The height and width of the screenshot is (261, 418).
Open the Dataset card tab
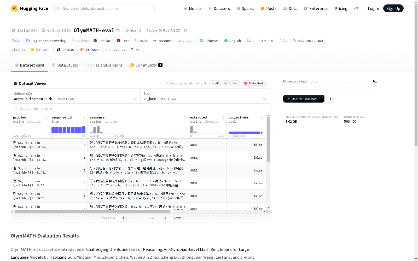(x=29, y=65)
